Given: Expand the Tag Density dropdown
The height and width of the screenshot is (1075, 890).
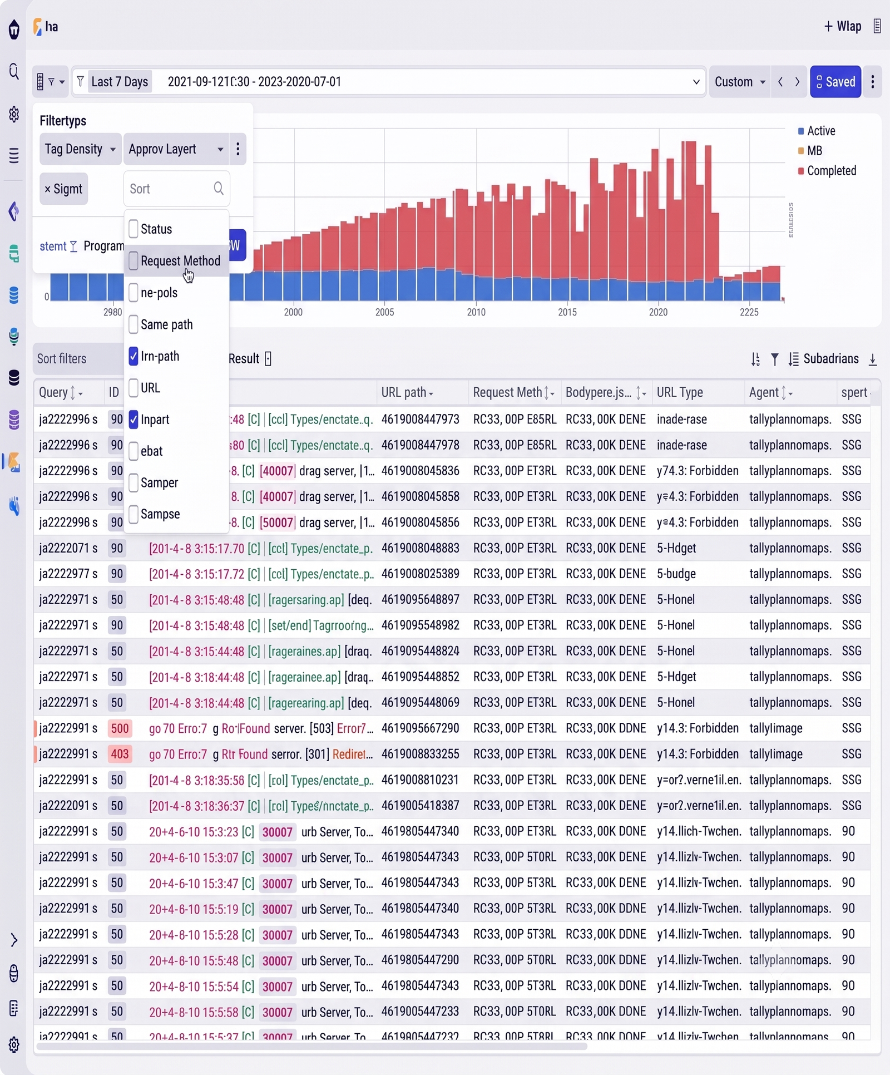Looking at the screenshot, I should tap(81, 149).
